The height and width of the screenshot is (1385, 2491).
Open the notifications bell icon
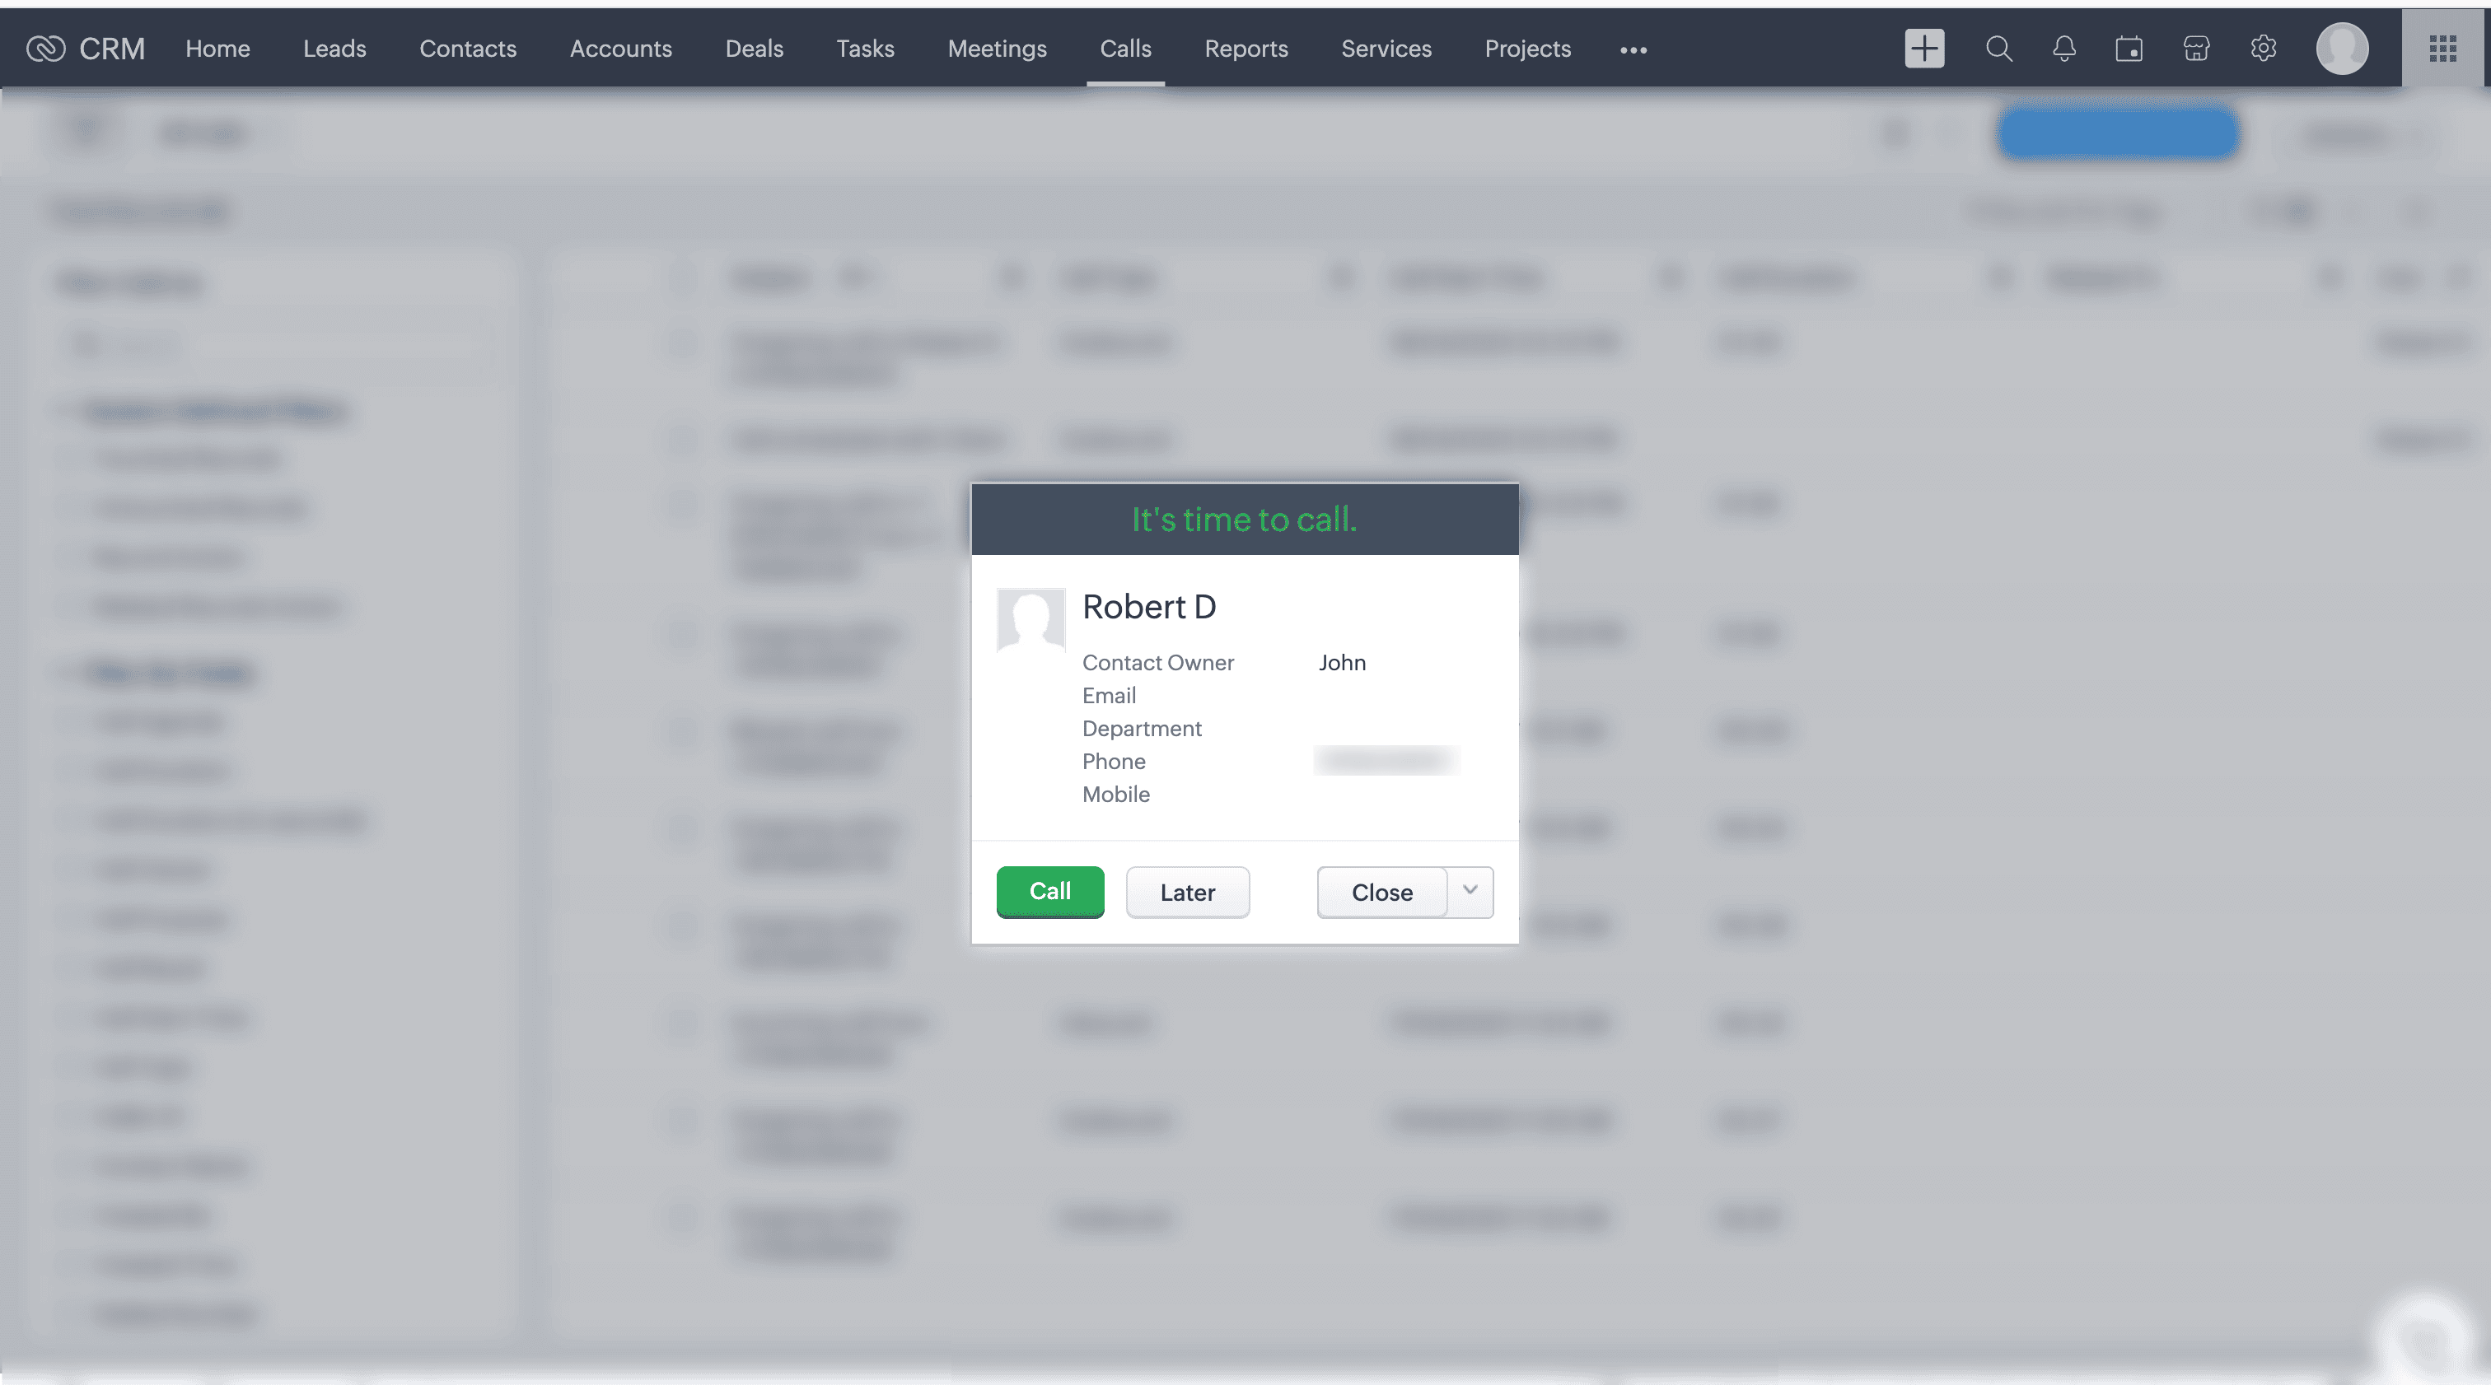(x=2063, y=49)
